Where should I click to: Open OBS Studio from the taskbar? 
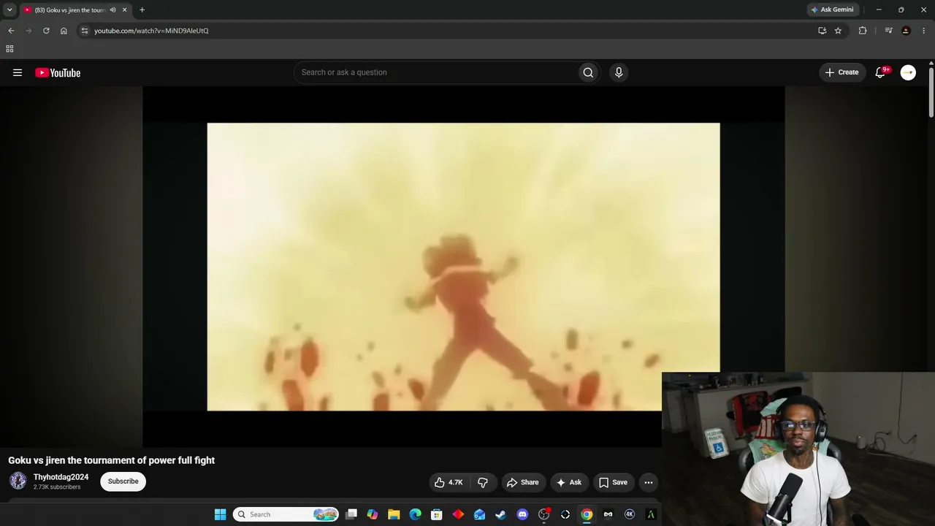pos(543,514)
